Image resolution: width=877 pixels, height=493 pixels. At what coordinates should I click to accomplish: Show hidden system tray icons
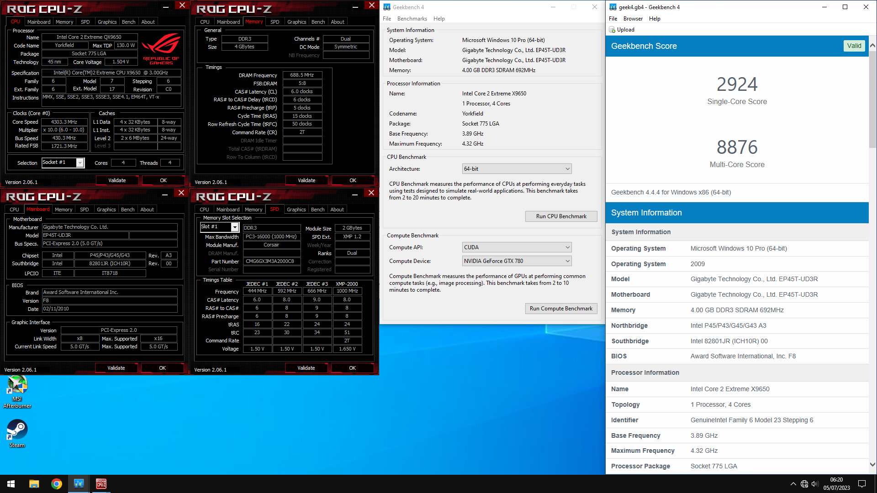point(793,484)
